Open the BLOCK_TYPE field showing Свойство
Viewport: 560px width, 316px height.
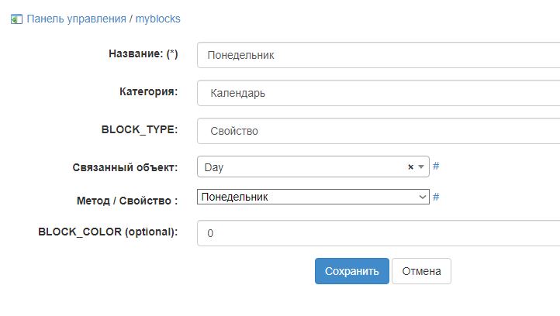pyautogui.click(x=379, y=131)
